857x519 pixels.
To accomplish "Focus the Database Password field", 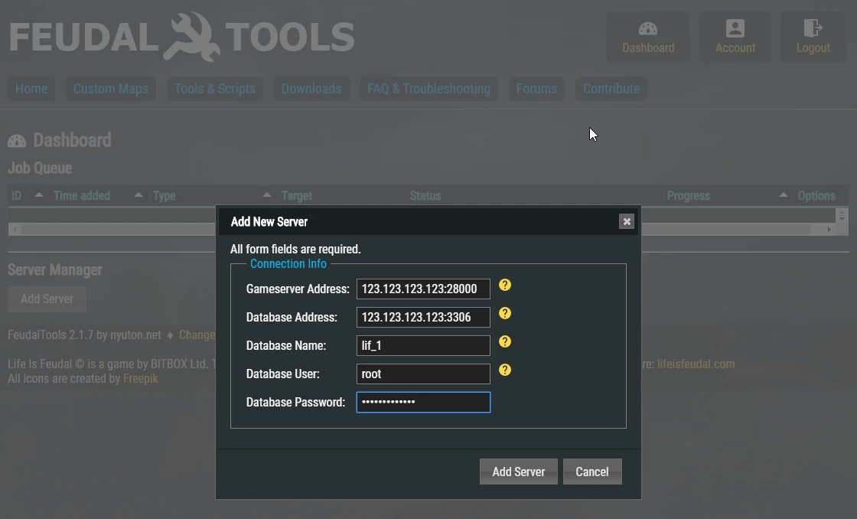I will coord(423,402).
